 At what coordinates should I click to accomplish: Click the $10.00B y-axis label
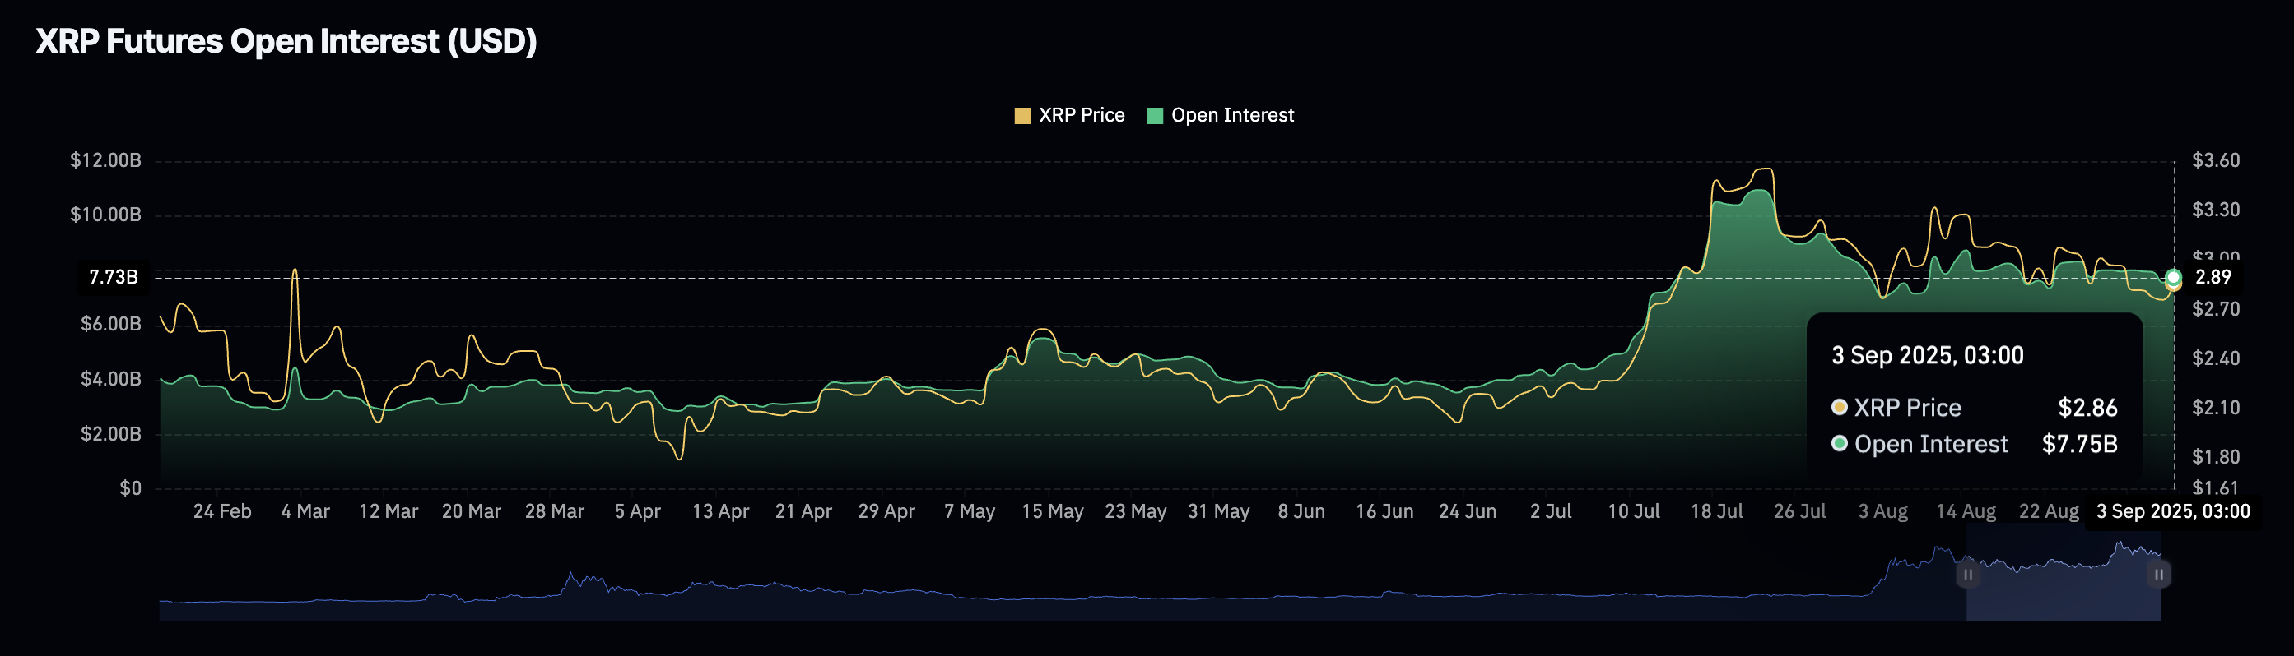tap(106, 215)
